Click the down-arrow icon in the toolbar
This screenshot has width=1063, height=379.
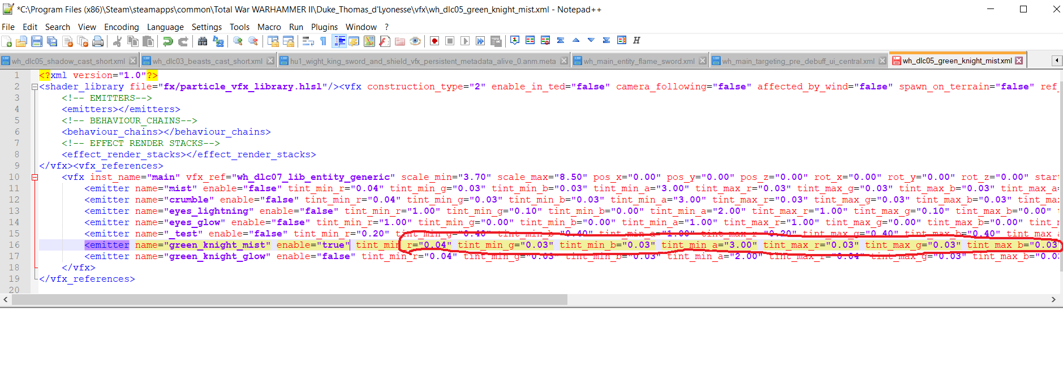[x=591, y=40]
